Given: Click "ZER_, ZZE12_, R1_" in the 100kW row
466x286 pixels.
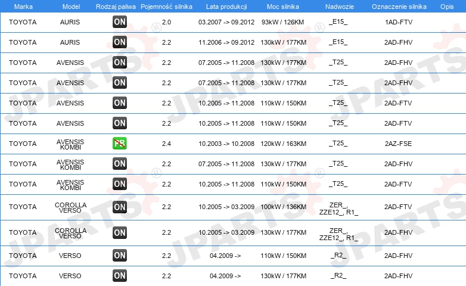Looking at the screenshot, I should tap(338, 209).
